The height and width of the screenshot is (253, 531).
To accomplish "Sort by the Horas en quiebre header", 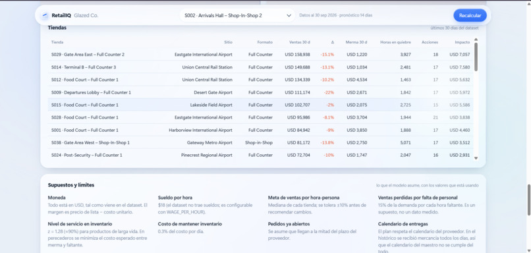I will pos(395,42).
